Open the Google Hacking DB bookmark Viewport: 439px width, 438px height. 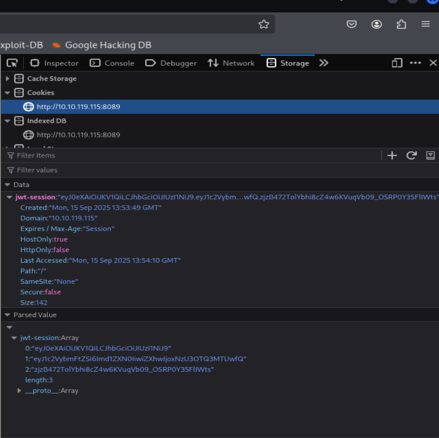pyautogui.click(x=102, y=45)
